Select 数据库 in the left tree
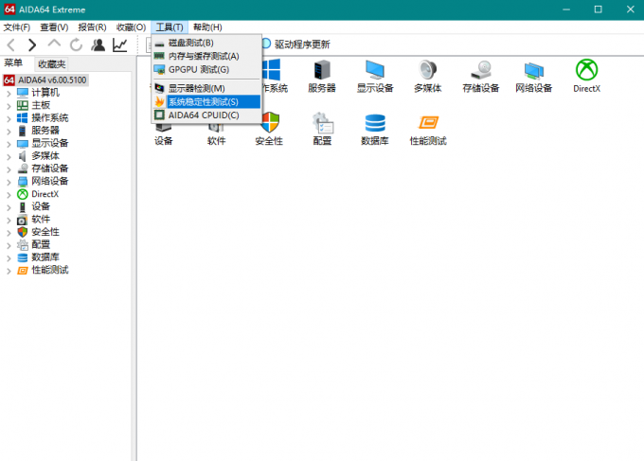Viewport: 644px width, 461px height. click(x=45, y=257)
